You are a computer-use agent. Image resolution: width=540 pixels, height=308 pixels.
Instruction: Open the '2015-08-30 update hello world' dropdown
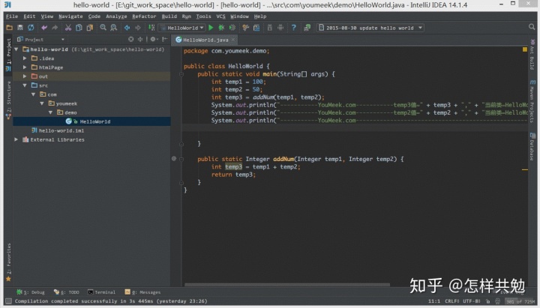tap(370, 28)
